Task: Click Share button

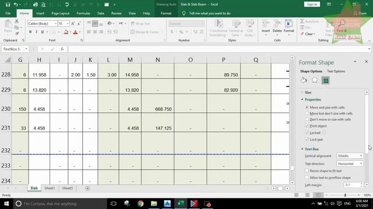Action: tap(360, 13)
